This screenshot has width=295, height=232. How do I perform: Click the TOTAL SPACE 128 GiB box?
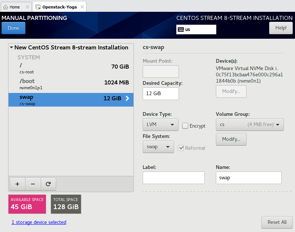(x=66, y=204)
